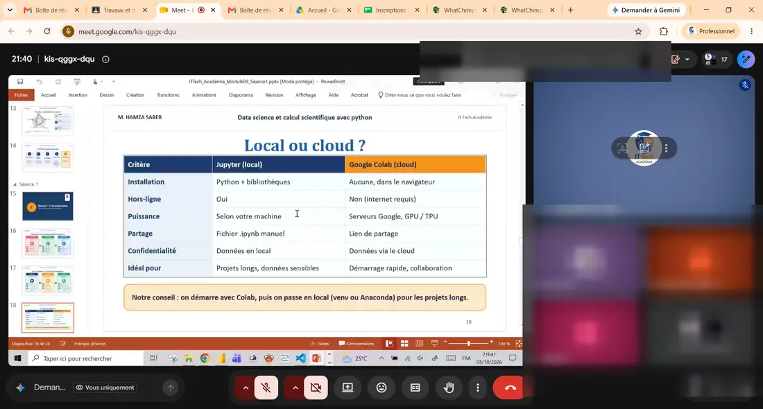Open Meet more options menu
763x409 pixels.
(477, 388)
